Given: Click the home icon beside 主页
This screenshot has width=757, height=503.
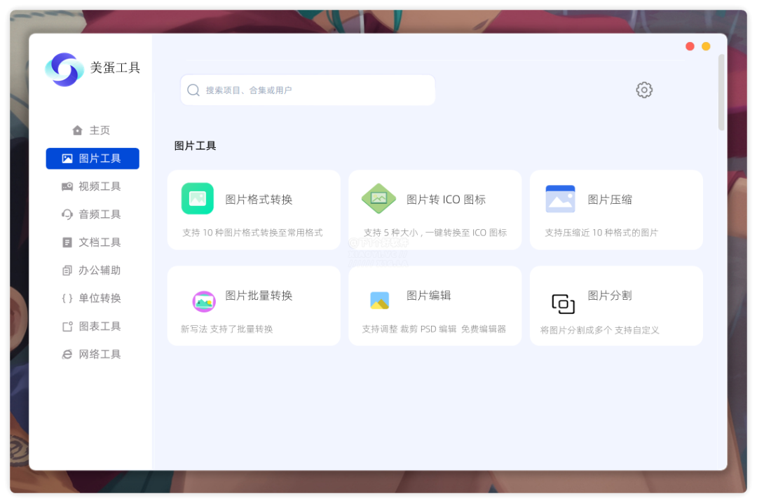Looking at the screenshot, I should click(x=77, y=130).
